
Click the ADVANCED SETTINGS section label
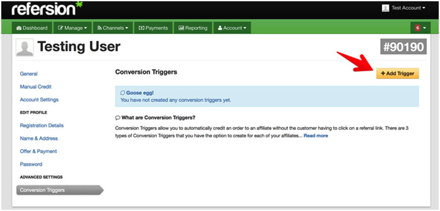(x=41, y=177)
